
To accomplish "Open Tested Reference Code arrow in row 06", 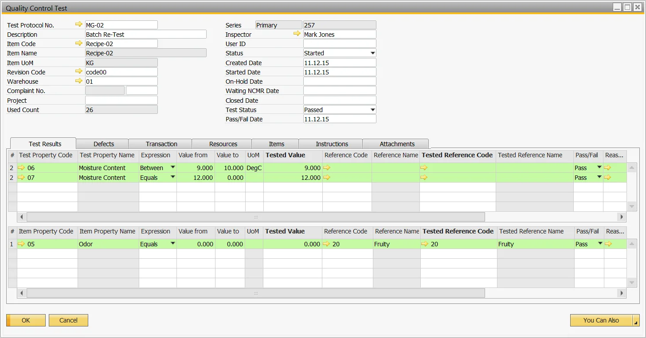I will coord(424,168).
